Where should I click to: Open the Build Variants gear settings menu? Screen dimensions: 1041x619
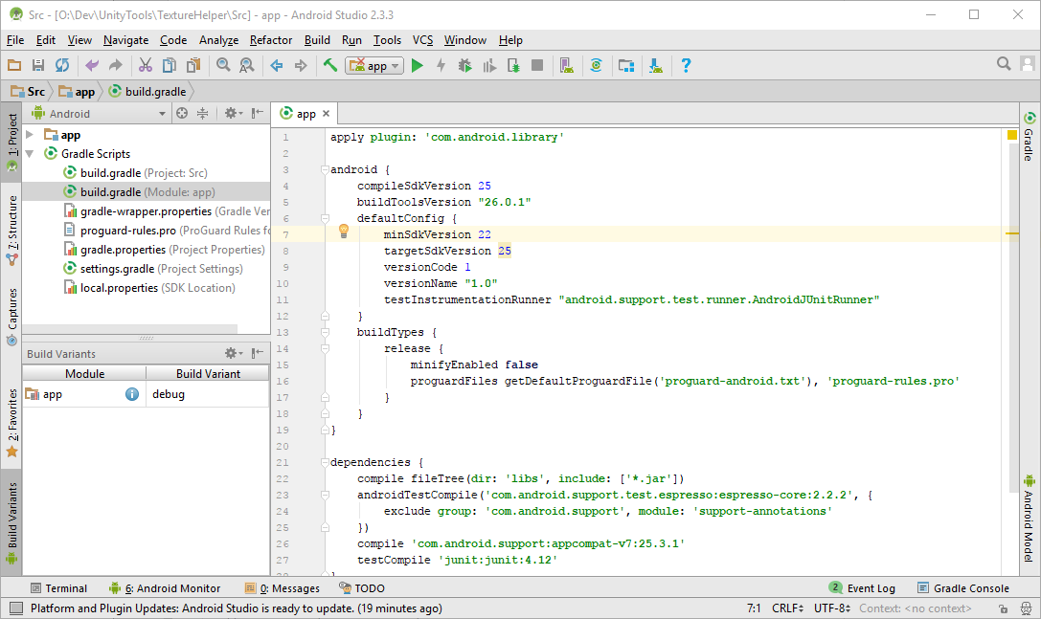233,354
